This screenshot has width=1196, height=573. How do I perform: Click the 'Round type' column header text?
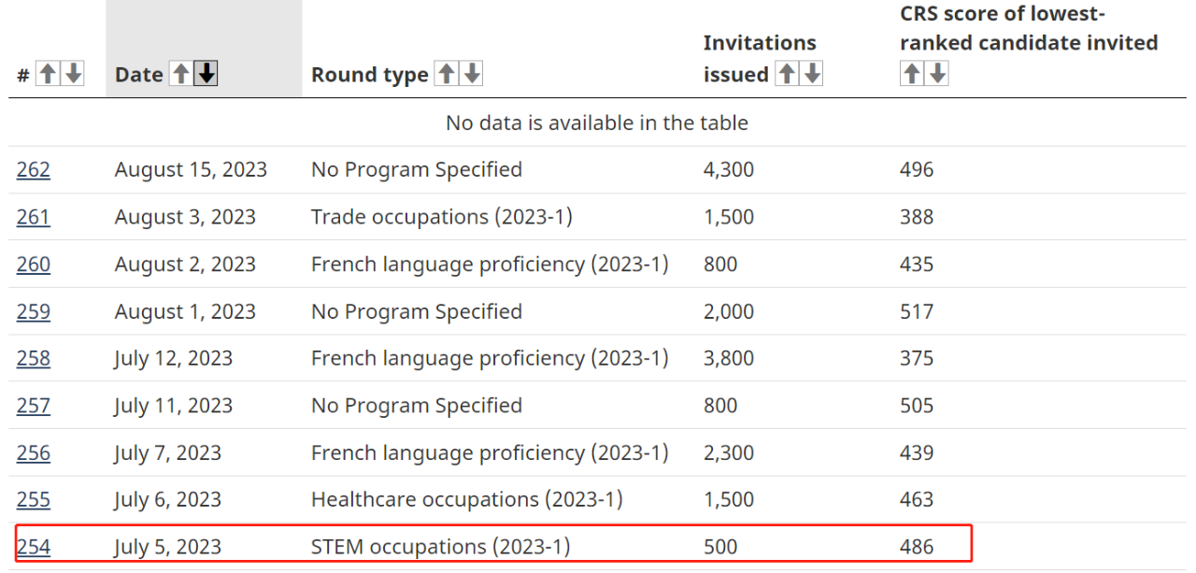[x=370, y=75]
